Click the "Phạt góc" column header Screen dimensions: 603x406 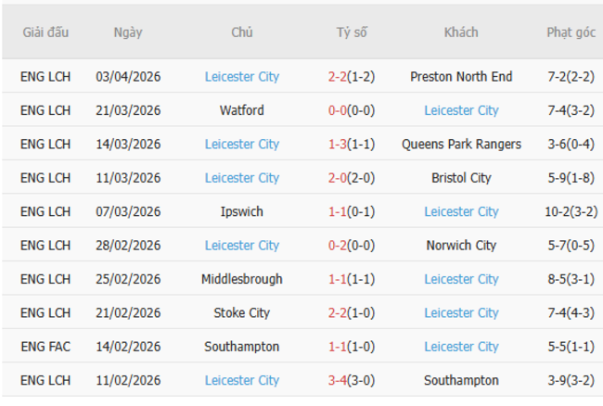click(571, 32)
